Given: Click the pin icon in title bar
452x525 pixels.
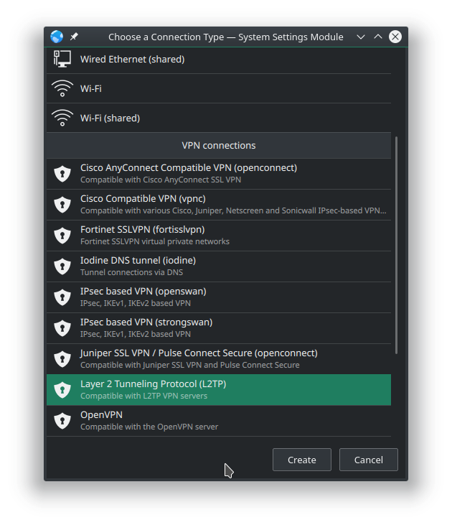Looking at the screenshot, I should point(74,37).
